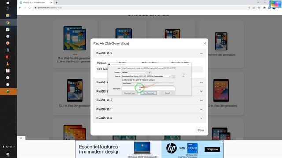Open the Windows Start menu
Screen dimensions: 282x158
(7, 3)
